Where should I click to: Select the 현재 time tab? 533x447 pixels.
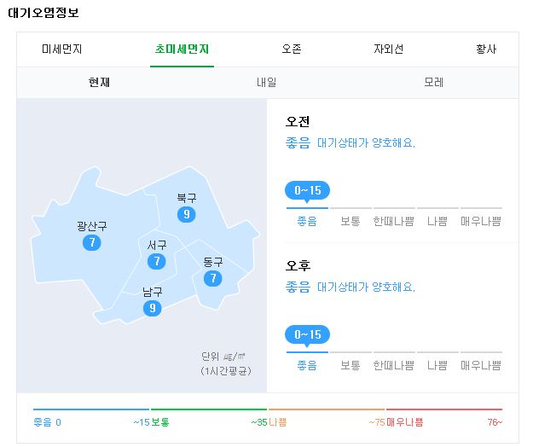coord(99,82)
